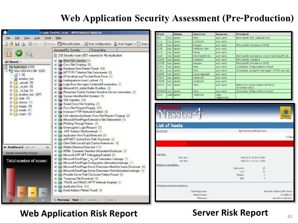The image size is (298, 223).
Task: Click the Nessus eye logo icon
Action: tap(285, 113)
